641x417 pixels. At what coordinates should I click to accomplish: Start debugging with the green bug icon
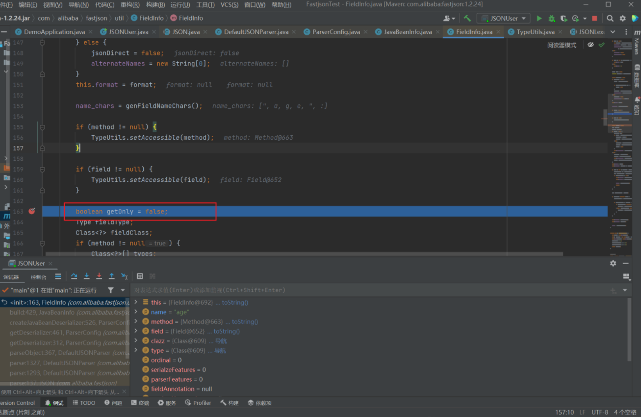(552, 18)
